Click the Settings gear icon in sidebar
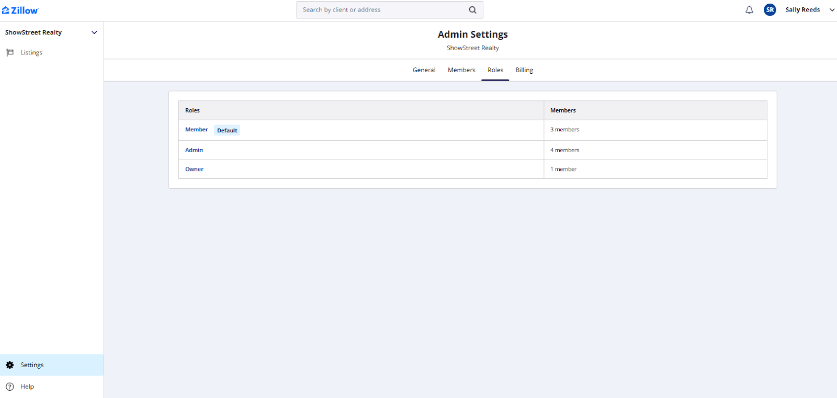Image resolution: width=837 pixels, height=398 pixels. coord(9,365)
